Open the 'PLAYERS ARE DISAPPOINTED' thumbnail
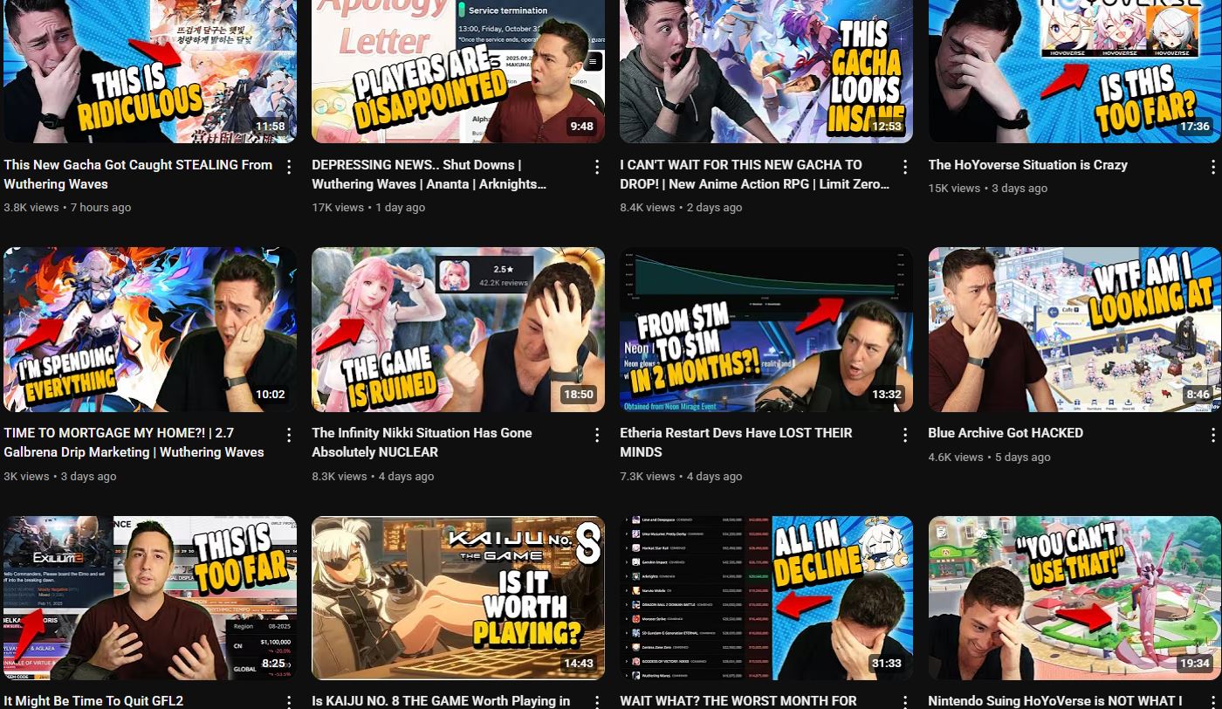Screen dimensions: 1222x709 click(458, 71)
